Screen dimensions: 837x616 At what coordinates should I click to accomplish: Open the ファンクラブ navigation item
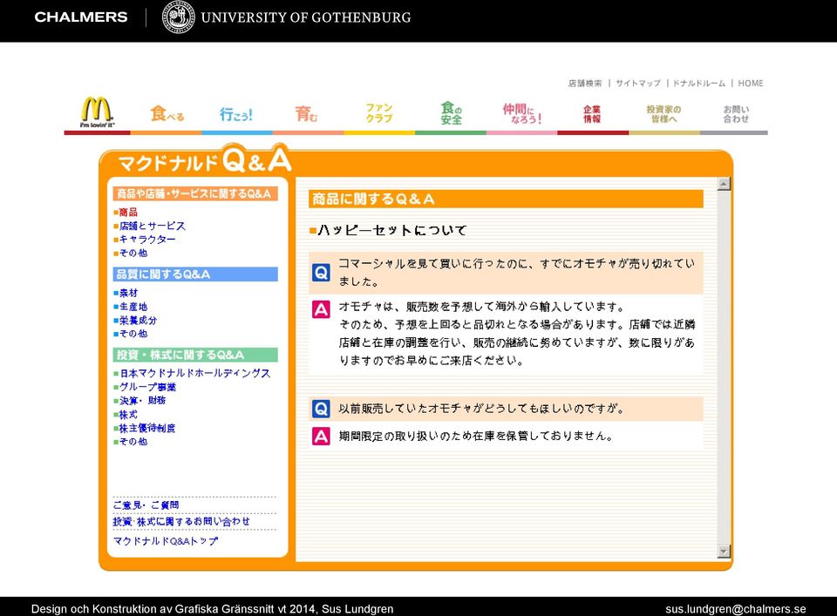tap(379, 113)
